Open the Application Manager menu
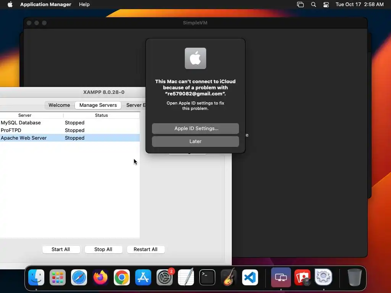Viewport: 391px width, 293px height. (46, 5)
